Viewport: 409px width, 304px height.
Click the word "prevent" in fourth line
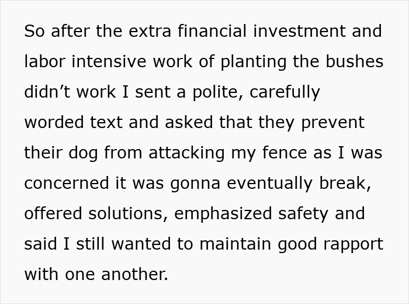[333, 122]
